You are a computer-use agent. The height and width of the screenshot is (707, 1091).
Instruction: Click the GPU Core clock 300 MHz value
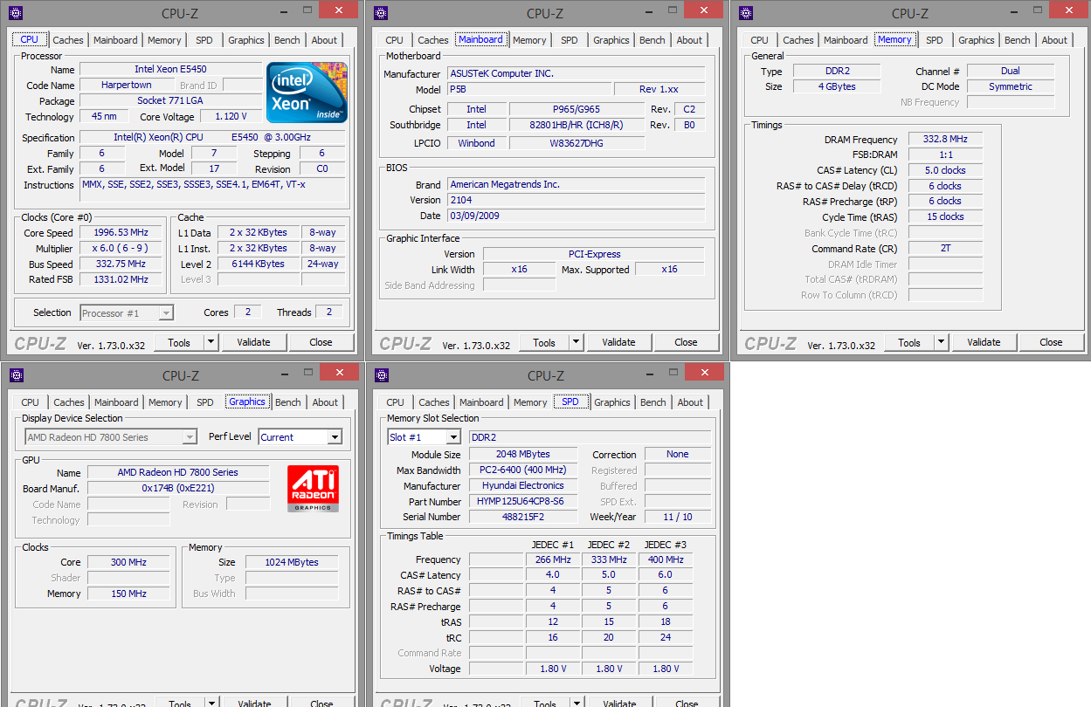coord(128,562)
